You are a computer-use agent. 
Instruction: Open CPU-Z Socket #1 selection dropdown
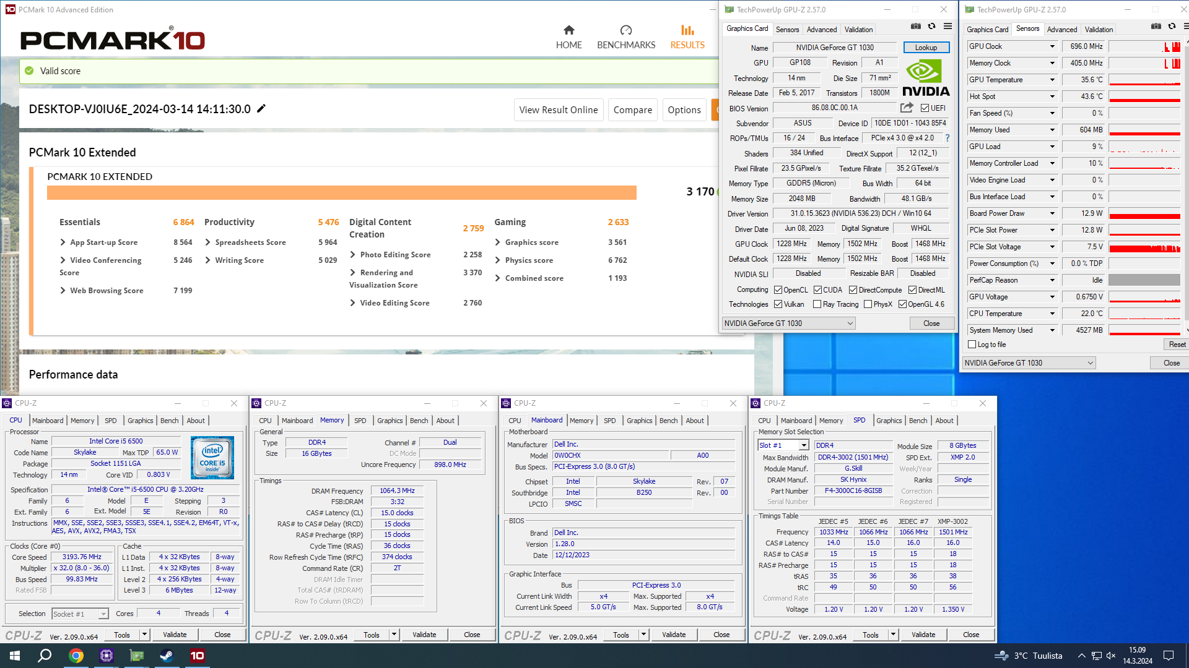(80, 614)
